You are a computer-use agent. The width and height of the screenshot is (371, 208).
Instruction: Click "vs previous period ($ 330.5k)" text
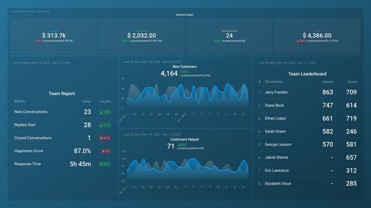[58, 41]
